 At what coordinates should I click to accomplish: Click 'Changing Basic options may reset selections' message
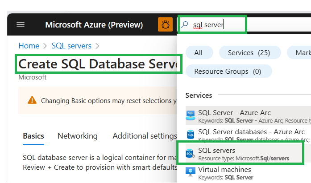(109, 101)
